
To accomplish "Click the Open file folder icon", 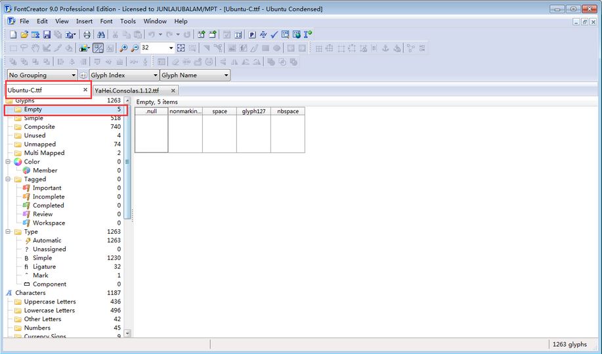I will [x=24, y=34].
